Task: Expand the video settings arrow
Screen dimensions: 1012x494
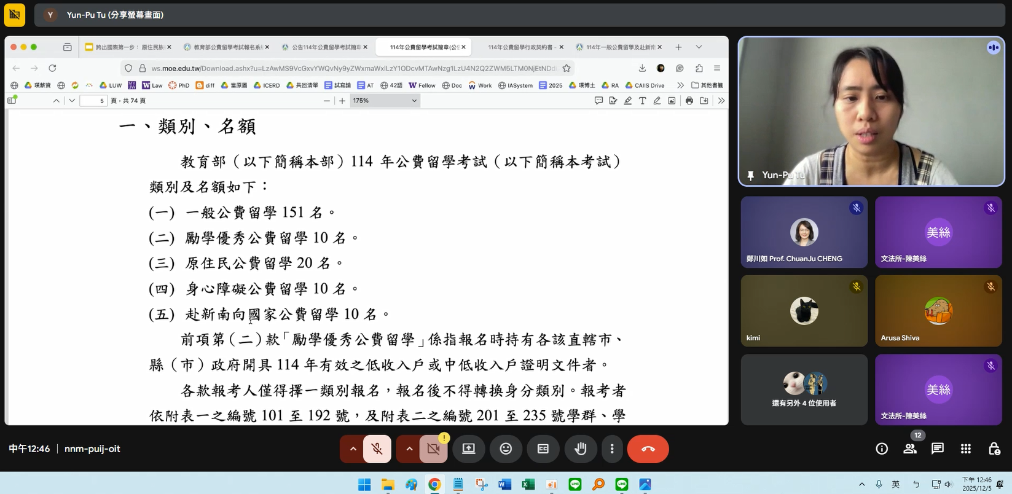Action: (409, 449)
